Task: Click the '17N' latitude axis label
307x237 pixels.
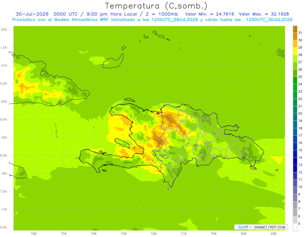Action: pyautogui.click(x=4, y=209)
